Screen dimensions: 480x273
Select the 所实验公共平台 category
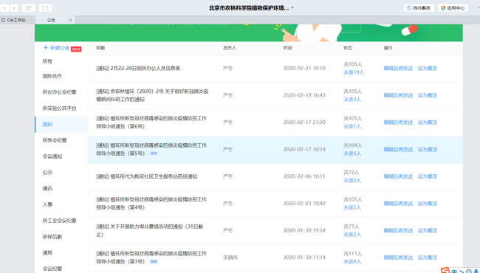click(x=59, y=108)
